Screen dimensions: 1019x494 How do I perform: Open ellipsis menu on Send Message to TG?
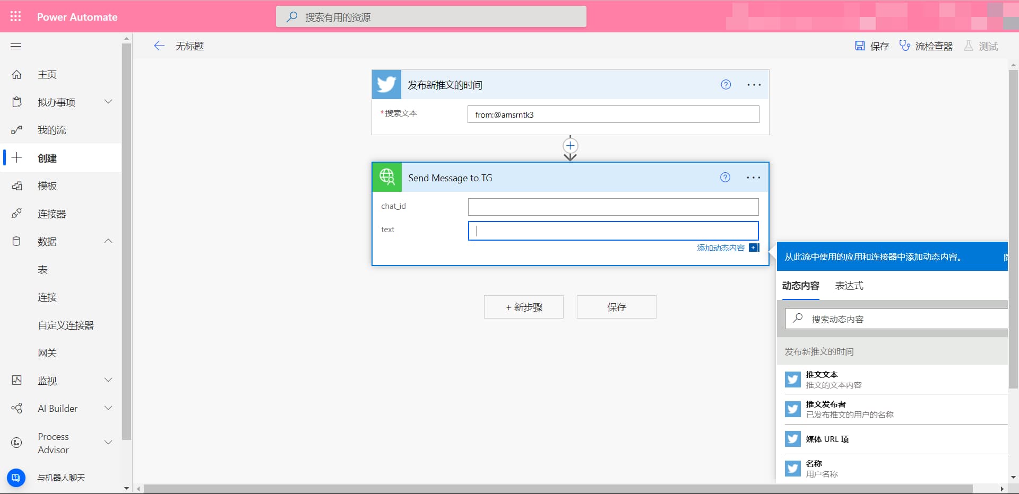754,178
